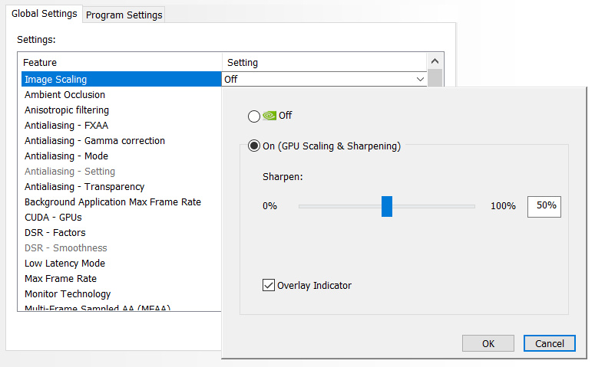Select the CUDA - GPUs row
595x367 pixels.
pyautogui.click(x=53, y=218)
